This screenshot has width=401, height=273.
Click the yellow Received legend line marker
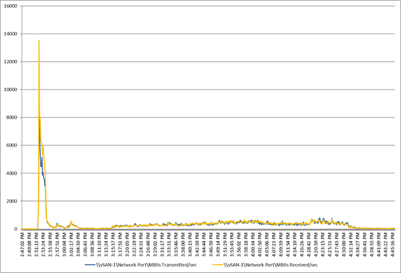tap(218, 265)
